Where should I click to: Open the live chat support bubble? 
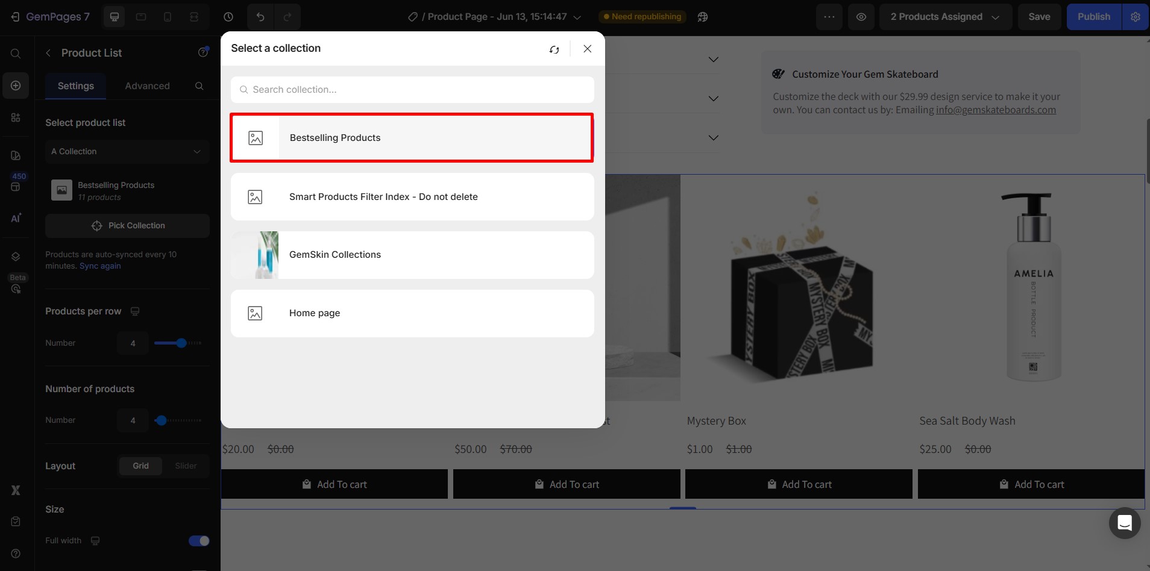coord(1124,523)
